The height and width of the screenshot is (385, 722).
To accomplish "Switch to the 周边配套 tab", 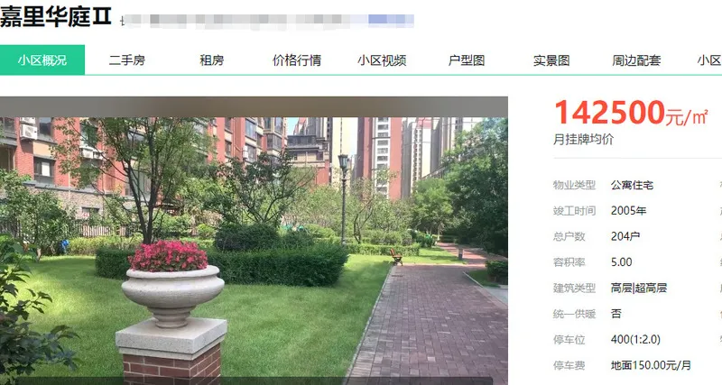I will (x=636, y=60).
